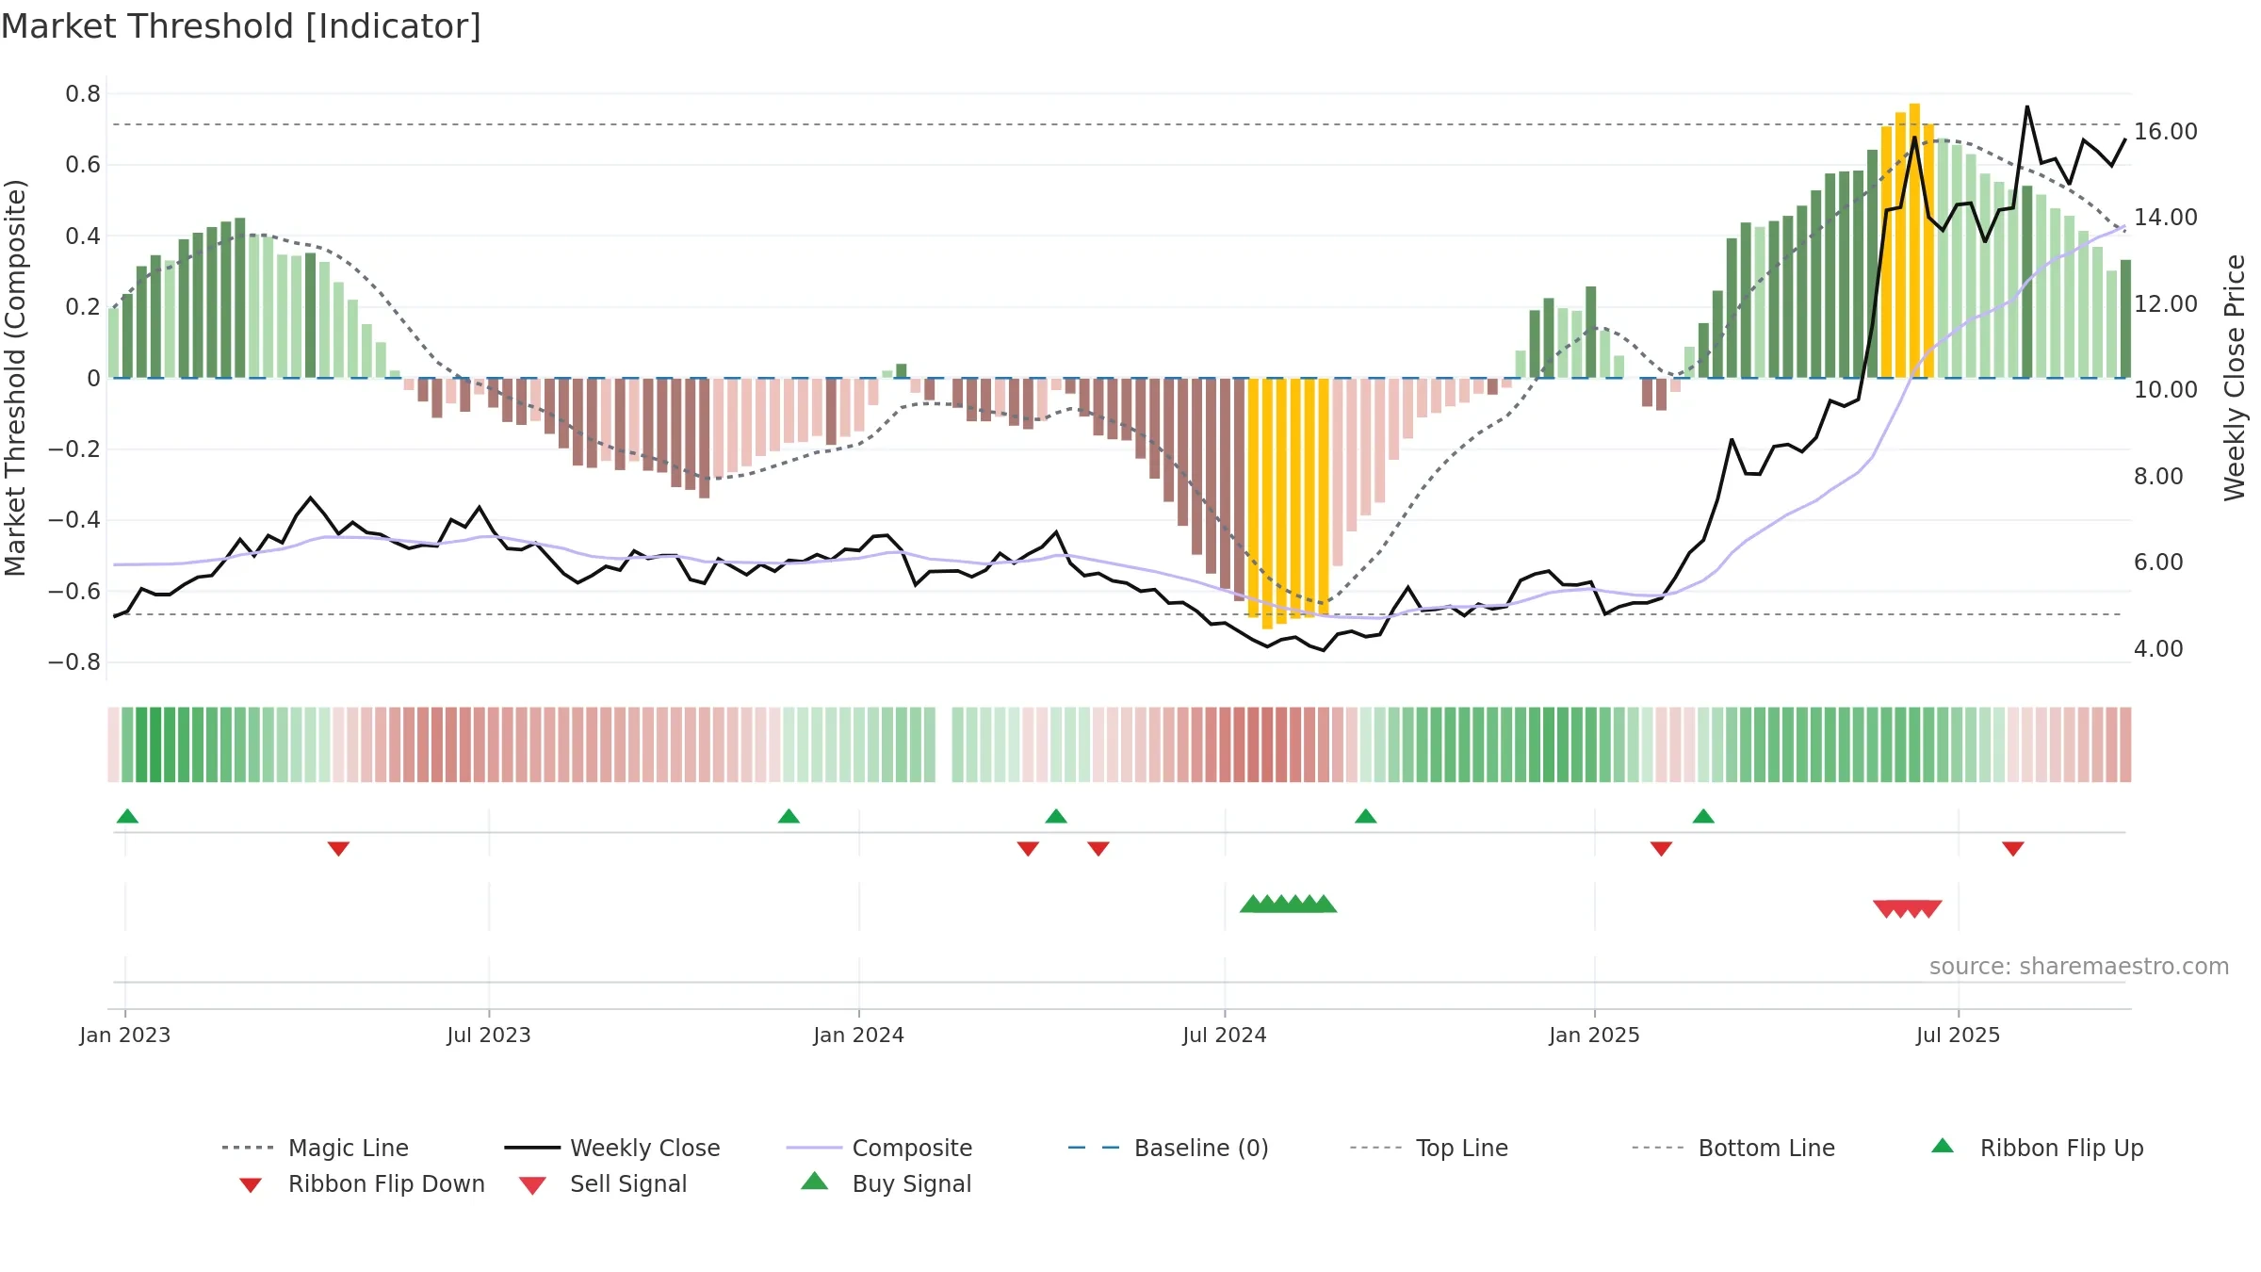This screenshot has width=2261, height=1272.
Task: Click the Jan 2024 x-axis label
Action: (858, 1035)
